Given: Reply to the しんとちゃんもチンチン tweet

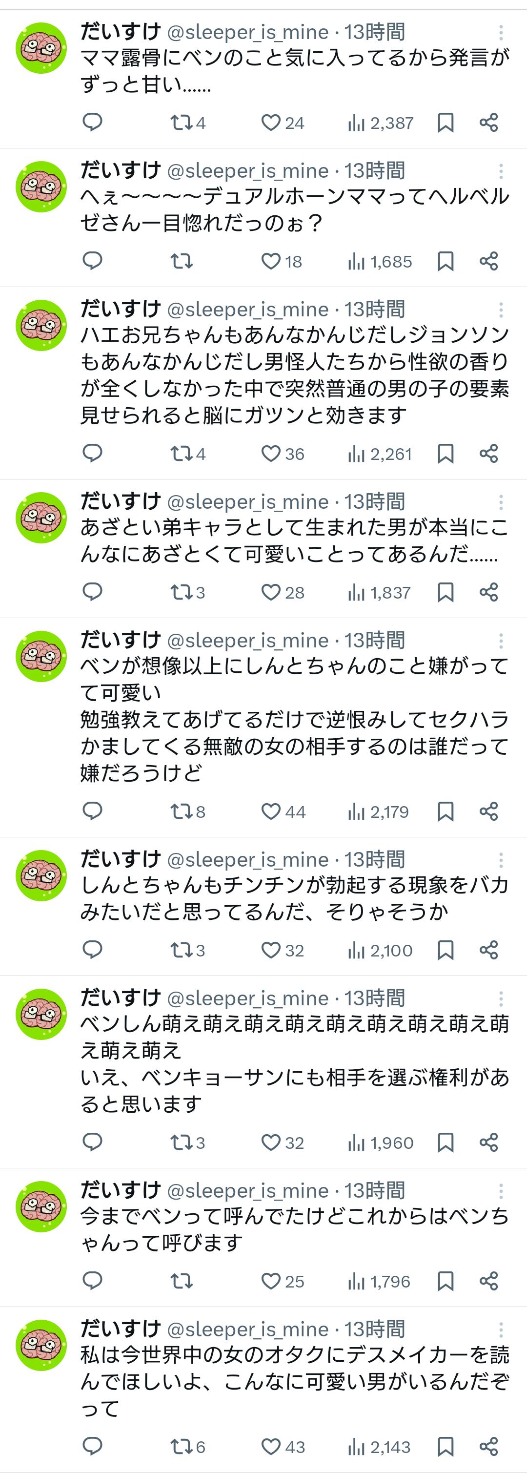Looking at the screenshot, I should pyautogui.click(x=92, y=950).
